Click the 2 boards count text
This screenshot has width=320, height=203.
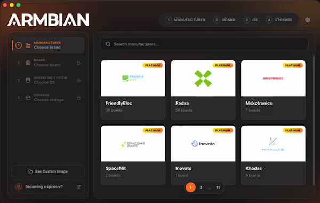click(x=113, y=175)
